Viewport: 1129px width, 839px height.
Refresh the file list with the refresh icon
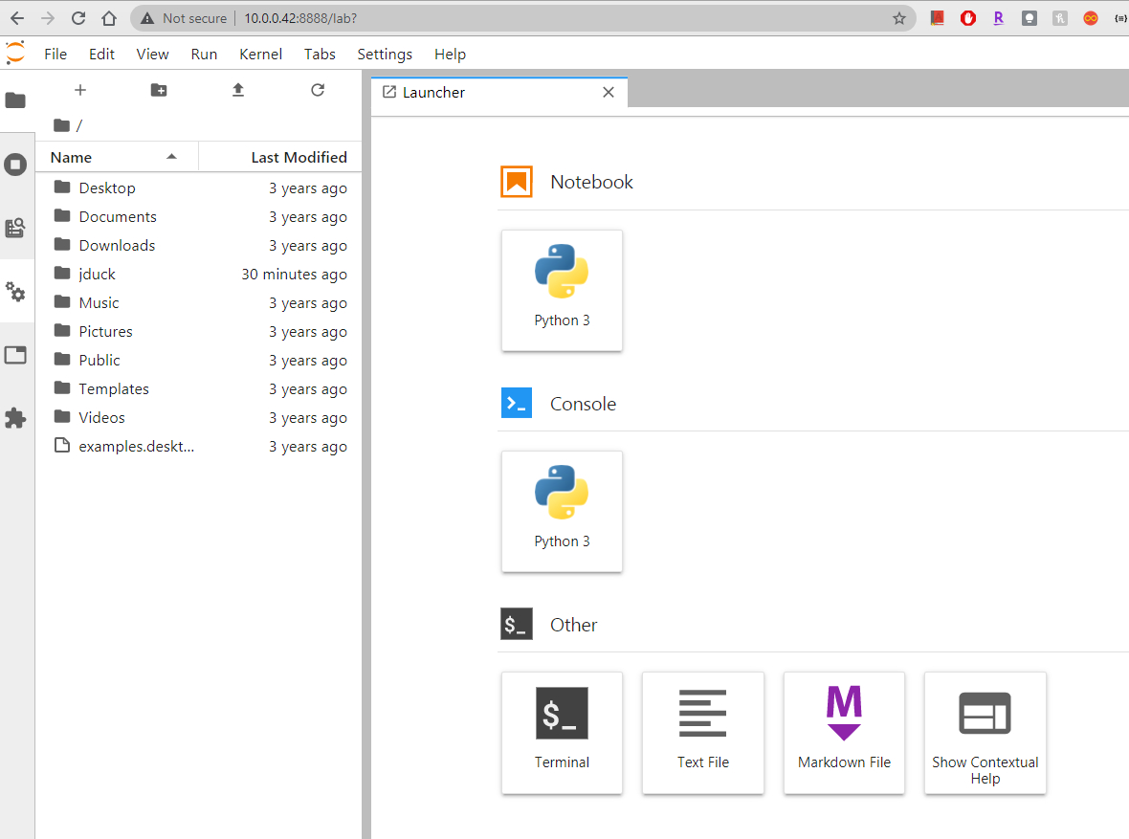point(317,89)
